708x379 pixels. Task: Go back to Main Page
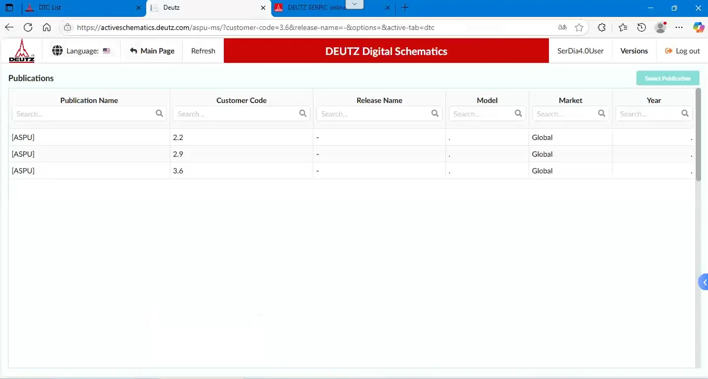pos(152,51)
